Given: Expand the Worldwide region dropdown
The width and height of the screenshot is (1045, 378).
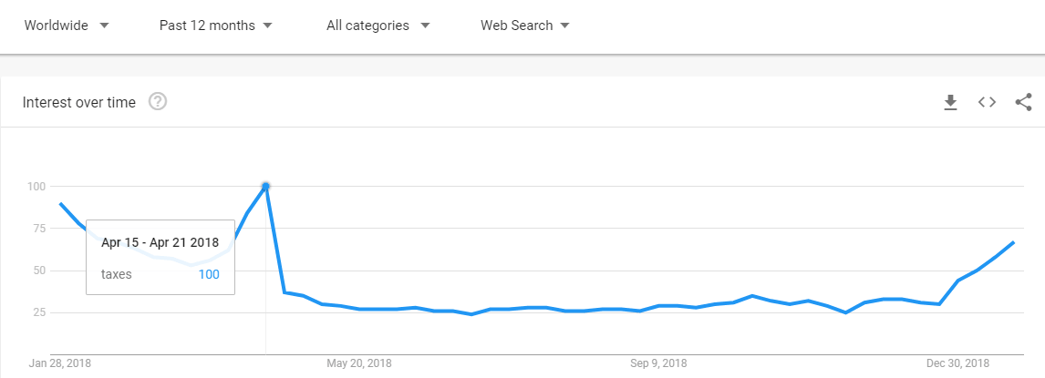Looking at the screenshot, I should (67, 26).
